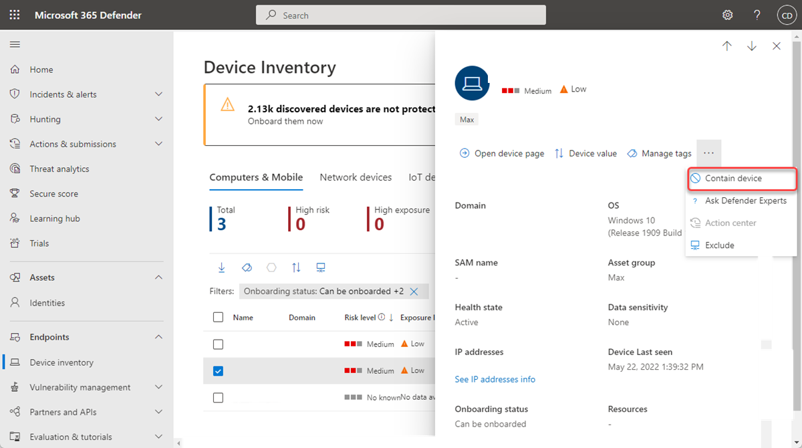Select Action center menu item
This screenshot has height=448, width=802.
741,223
